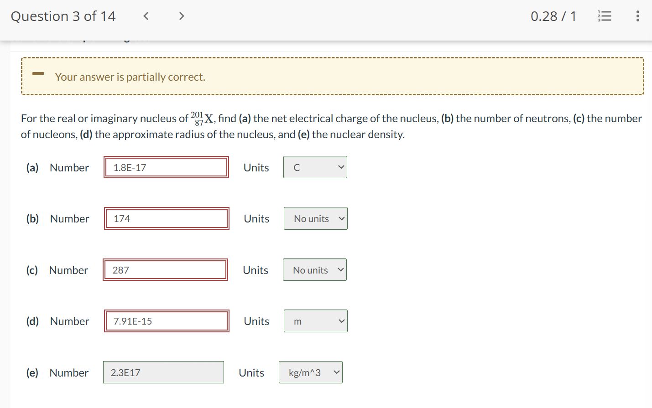Select the answer field containing 1.8E-17
This screenshot has height=408, width=652.
(x=166, y=167)
